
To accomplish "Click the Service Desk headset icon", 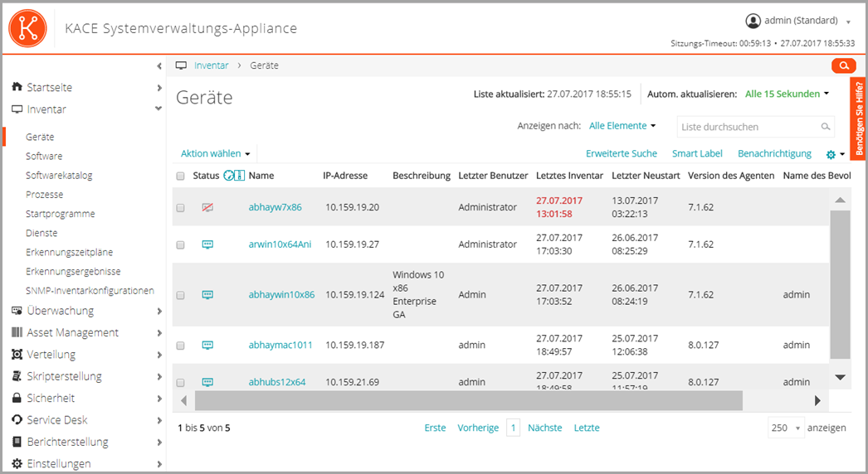I will [x=17, y=420].
